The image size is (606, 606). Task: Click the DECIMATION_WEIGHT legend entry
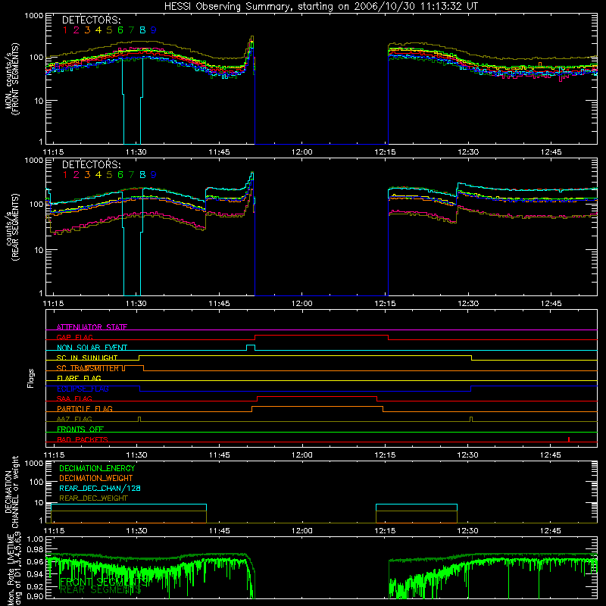click(x=96, y=478)
